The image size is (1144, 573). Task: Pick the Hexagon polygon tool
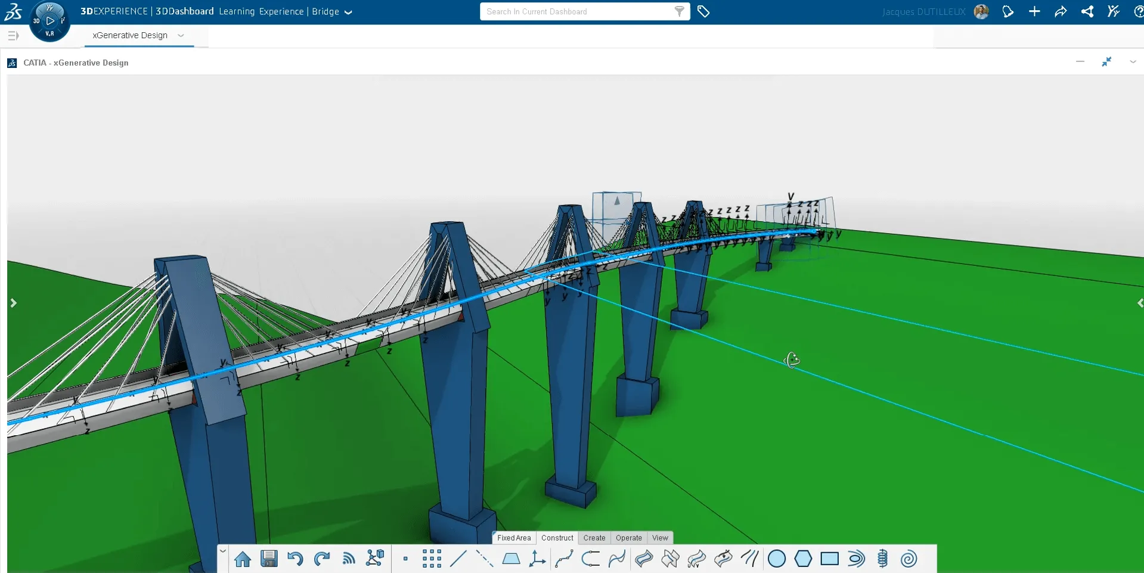pyautogui.click(x=803, y=559)
